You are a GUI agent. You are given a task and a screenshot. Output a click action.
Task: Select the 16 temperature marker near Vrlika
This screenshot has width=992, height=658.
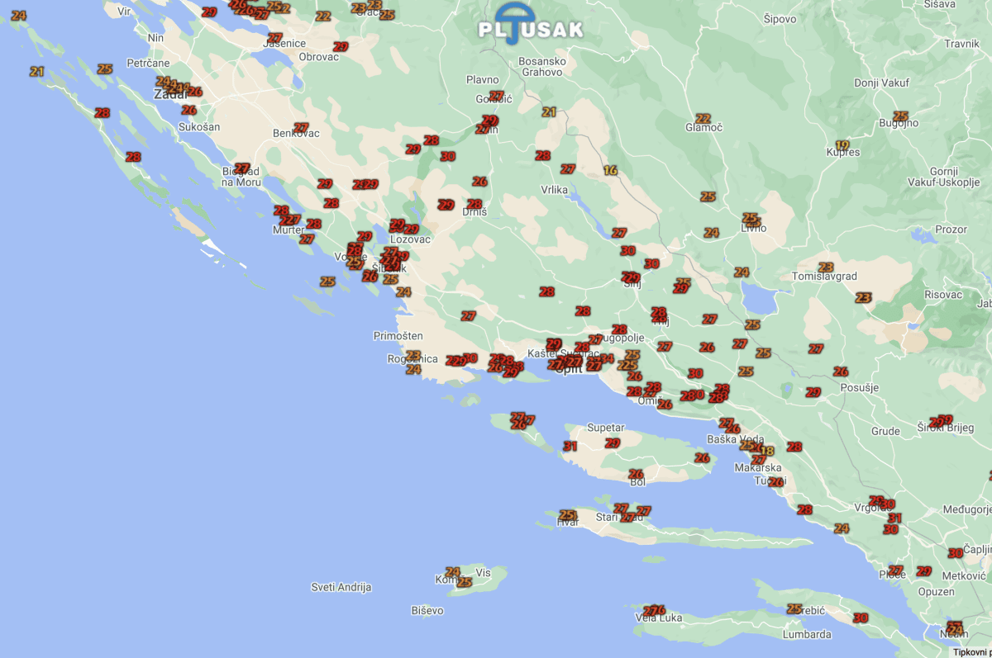(x=611, y=171)
